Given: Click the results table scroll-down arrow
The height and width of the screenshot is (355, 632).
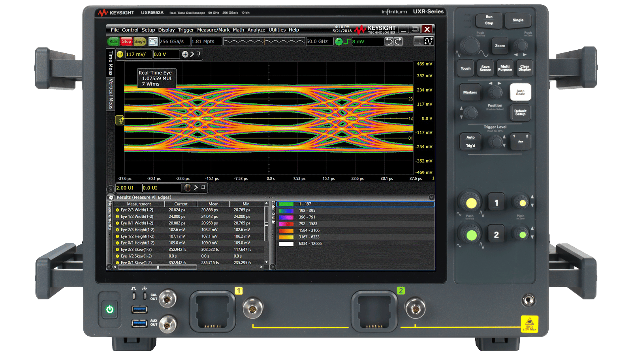Looking at the screenshot, I should point(266,262).
